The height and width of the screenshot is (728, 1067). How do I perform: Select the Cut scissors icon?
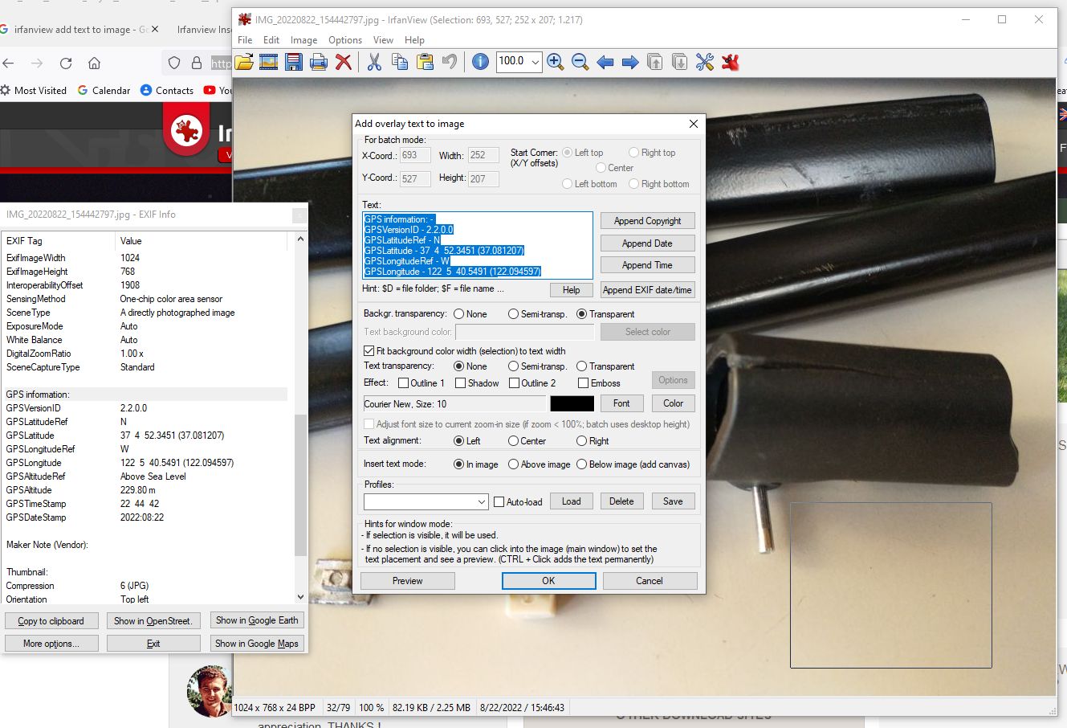click(x=374, y=62)
